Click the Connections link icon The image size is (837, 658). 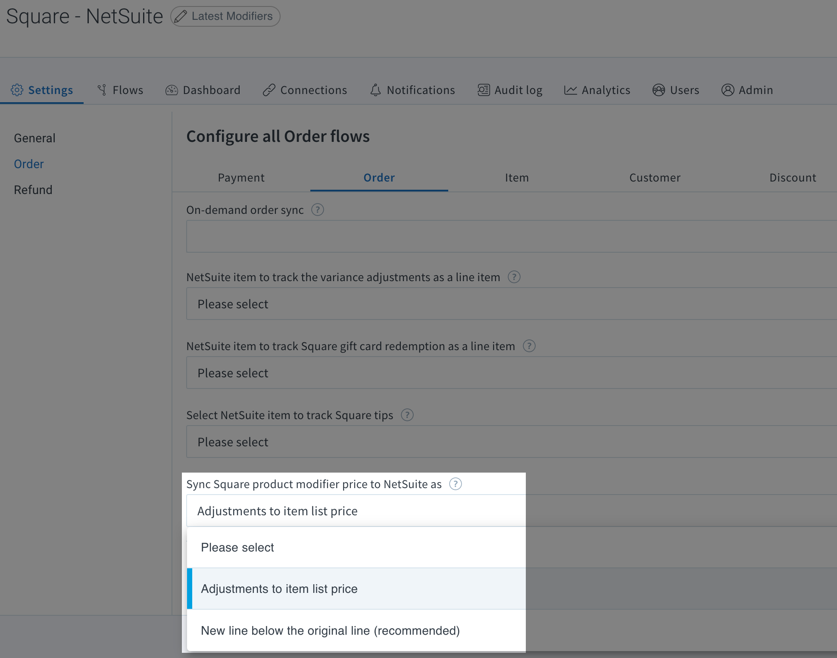(269, 90)
